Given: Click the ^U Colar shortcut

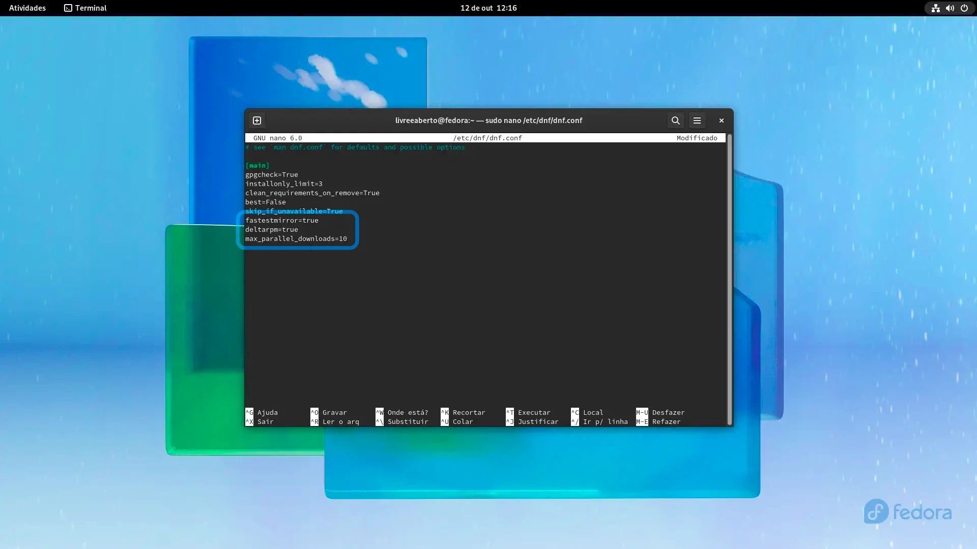Looking at the screenshot, I should pos(457,421).
